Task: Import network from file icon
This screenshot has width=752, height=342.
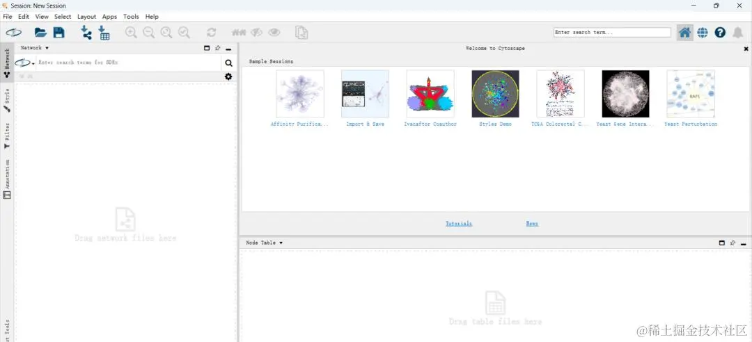Action: point(86,33)
